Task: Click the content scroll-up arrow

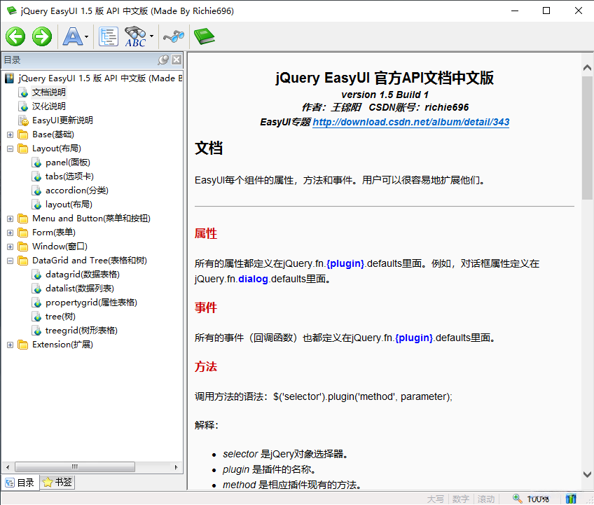Action: click(587, 68)
